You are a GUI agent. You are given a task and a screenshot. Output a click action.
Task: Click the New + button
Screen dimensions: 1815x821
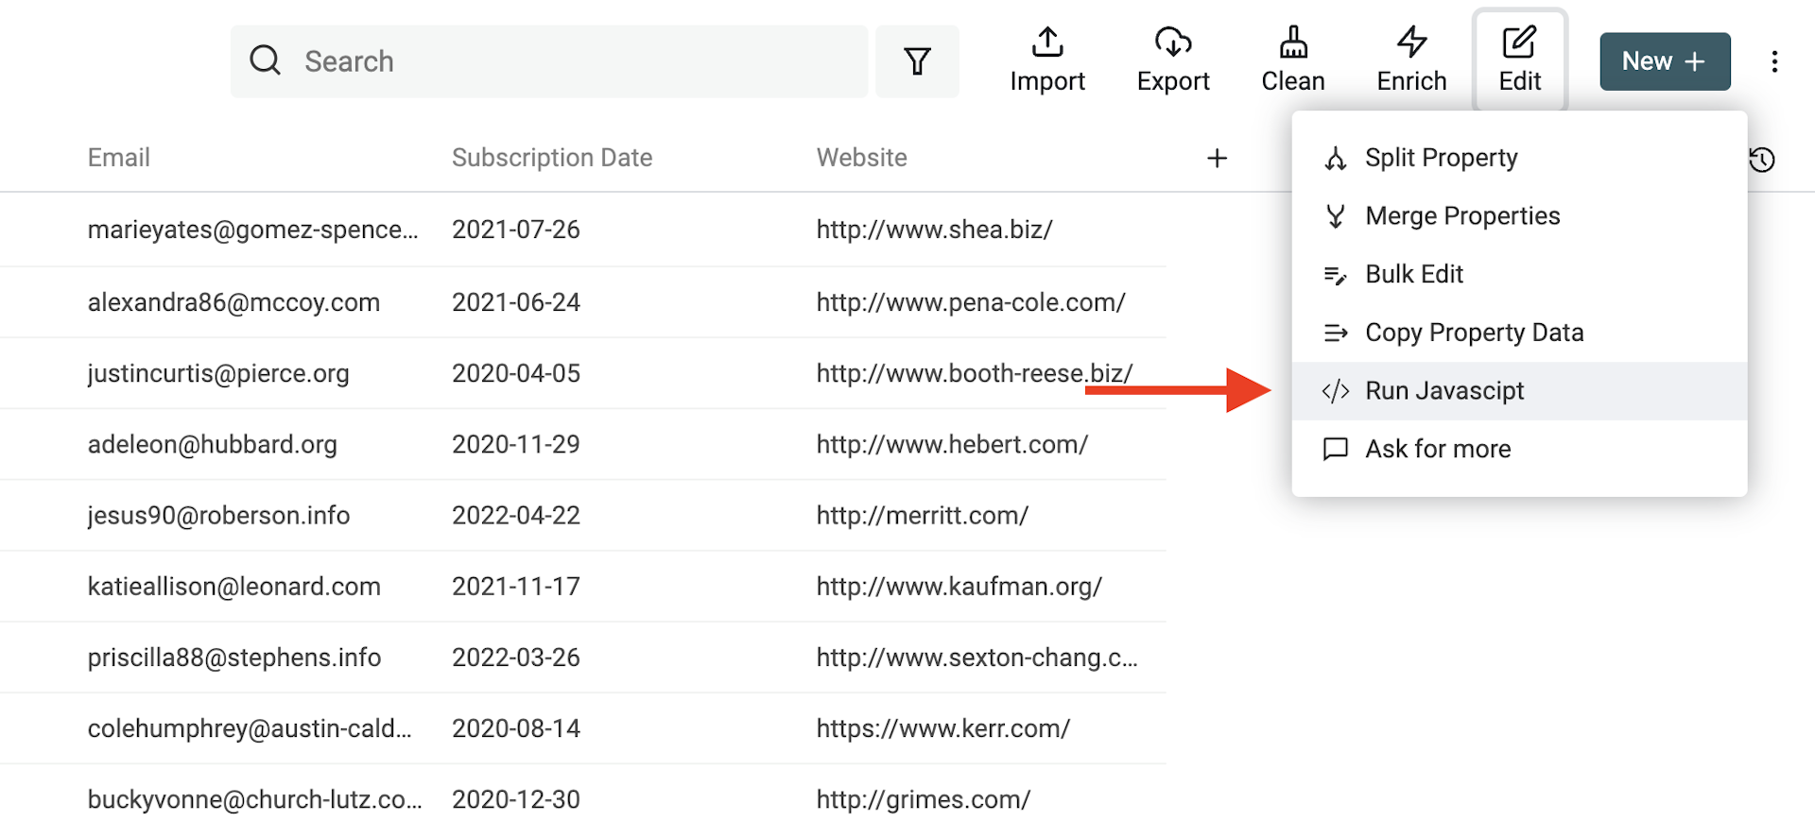pos(1665,61)
